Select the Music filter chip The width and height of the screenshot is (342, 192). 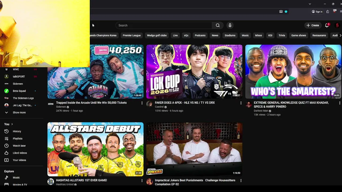pyautogui.click(x=245, y=35)
